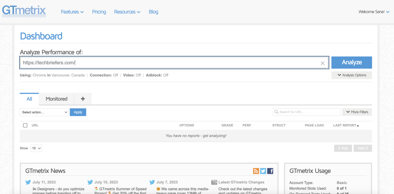Open GTmetrix Facebook page icon

point(270,171)
